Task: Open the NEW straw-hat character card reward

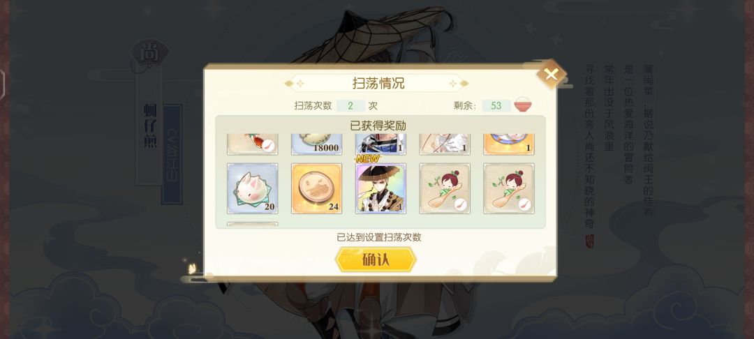Action: (381, 188)
